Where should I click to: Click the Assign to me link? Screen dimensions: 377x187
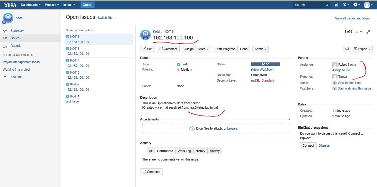(x=341, y=70)
